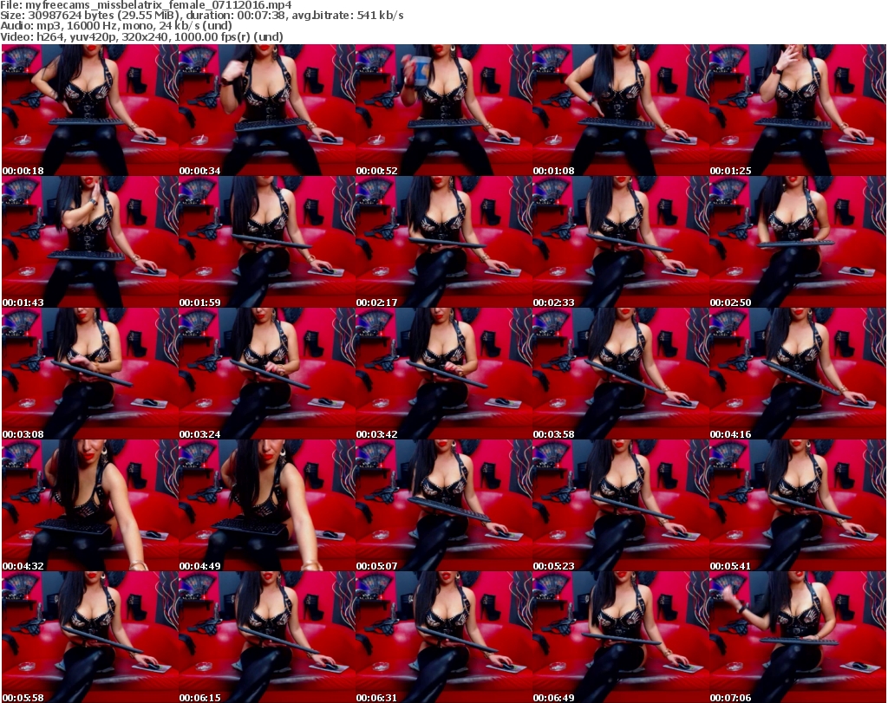Select the thumbnail stamped 00:01:59
This screenshot has height=703, width=888.
click(267, 242)
